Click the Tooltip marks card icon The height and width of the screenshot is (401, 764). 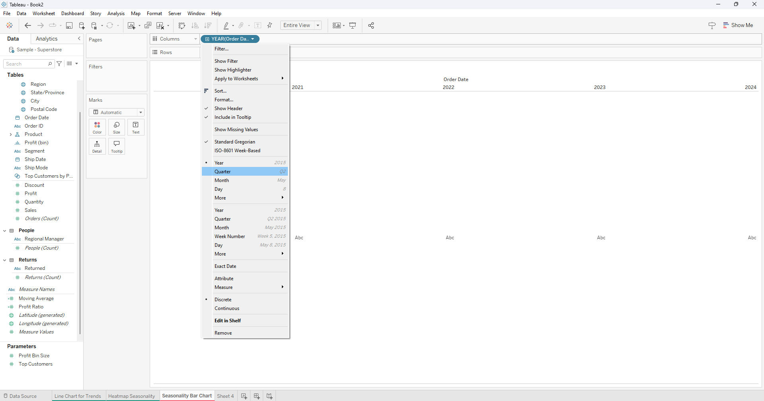[117, 146]
